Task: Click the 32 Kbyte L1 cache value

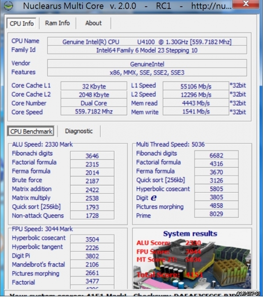Action: pyautogui.click(x=94, y=86)
